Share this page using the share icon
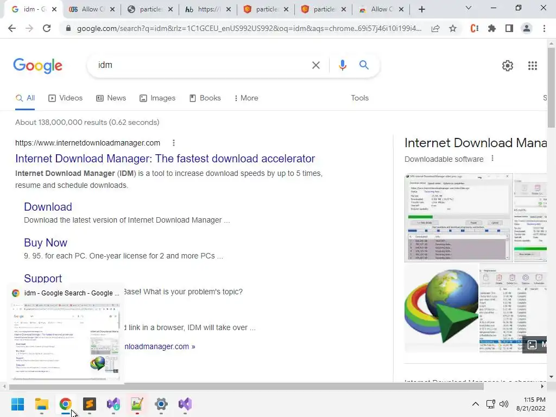This screenshot has width=556, height=417. pos(435,28)
